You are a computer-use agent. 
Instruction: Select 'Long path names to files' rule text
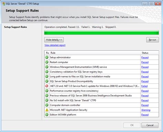pos(80,77)
